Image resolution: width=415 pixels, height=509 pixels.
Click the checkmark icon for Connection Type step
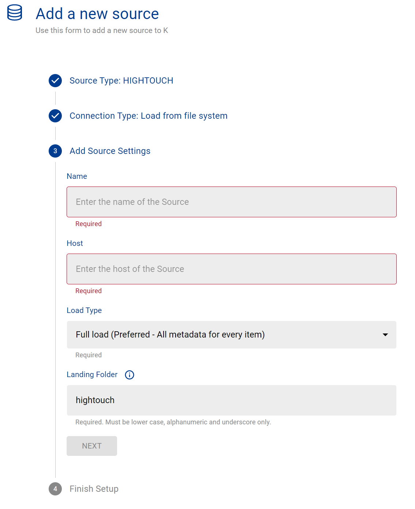pos(55,116)
